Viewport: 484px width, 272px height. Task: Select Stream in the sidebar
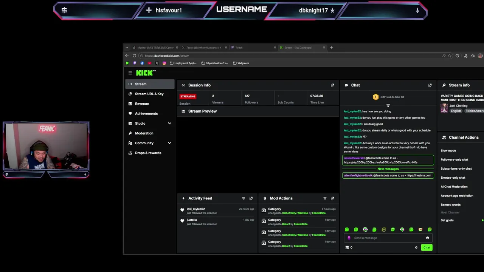(x=150, y=84)
